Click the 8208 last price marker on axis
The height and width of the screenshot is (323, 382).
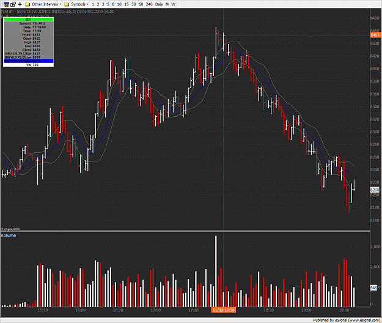375,190
